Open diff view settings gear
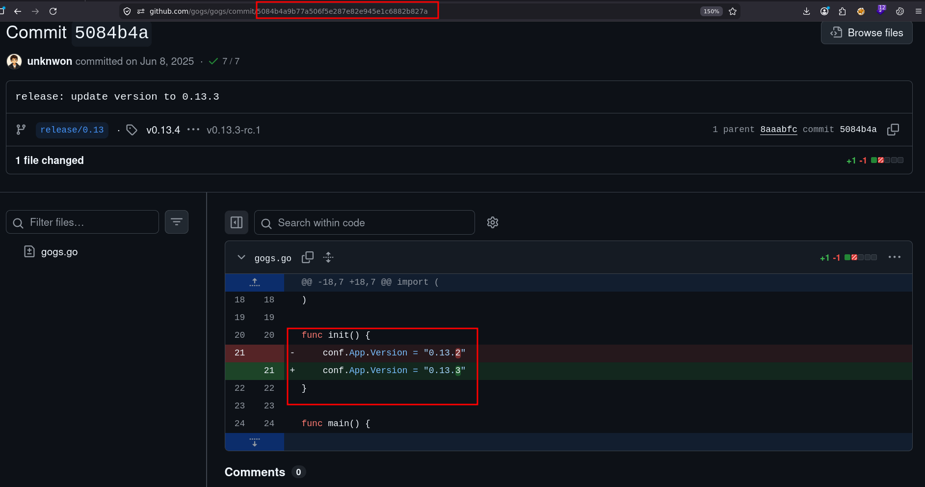Screen dimensions: 925x487 (x=493, y=222)
